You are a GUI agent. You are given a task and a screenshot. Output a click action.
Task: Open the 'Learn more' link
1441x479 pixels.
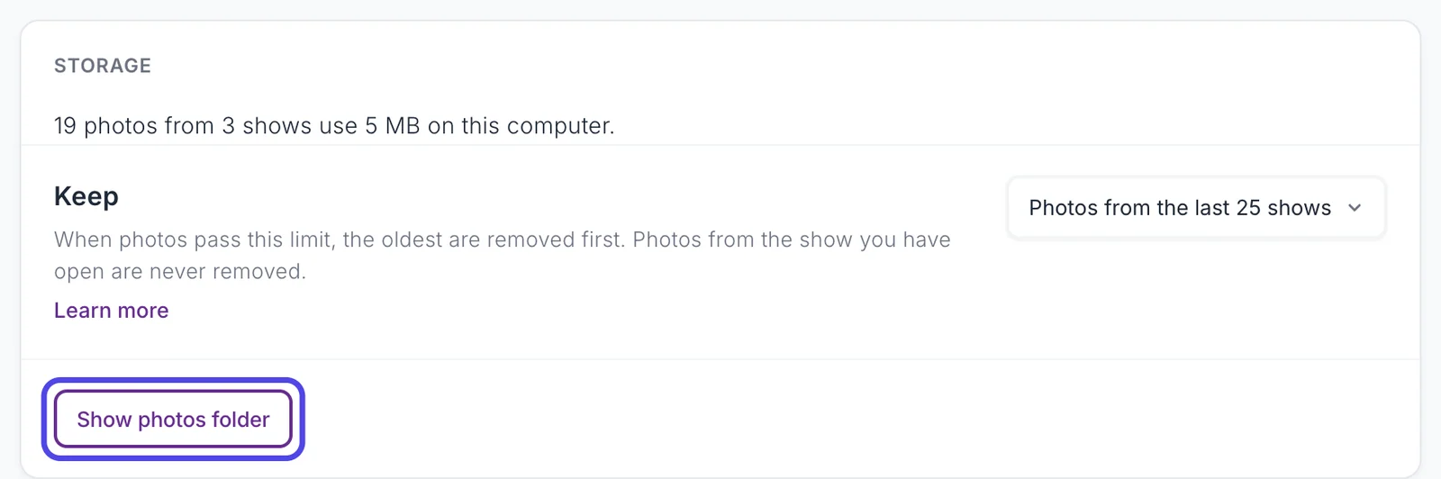point(111,311)
